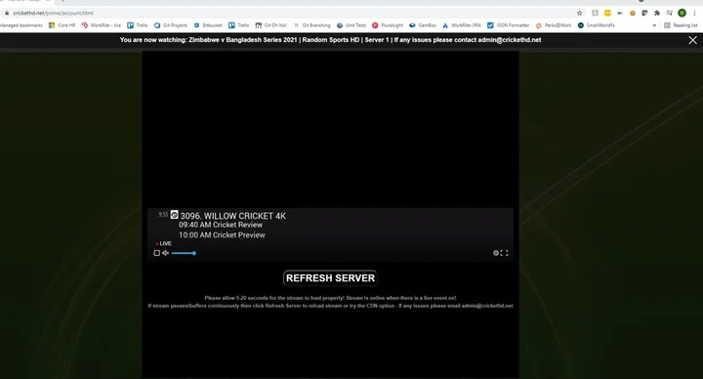Screen dimensions: 703x379
Task: Open the Reading list panel
Action: click(x=681, y=25)
